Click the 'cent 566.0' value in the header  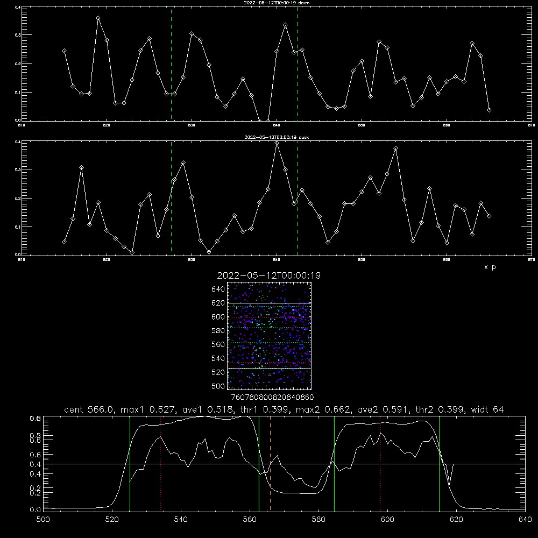pos(89,409)
